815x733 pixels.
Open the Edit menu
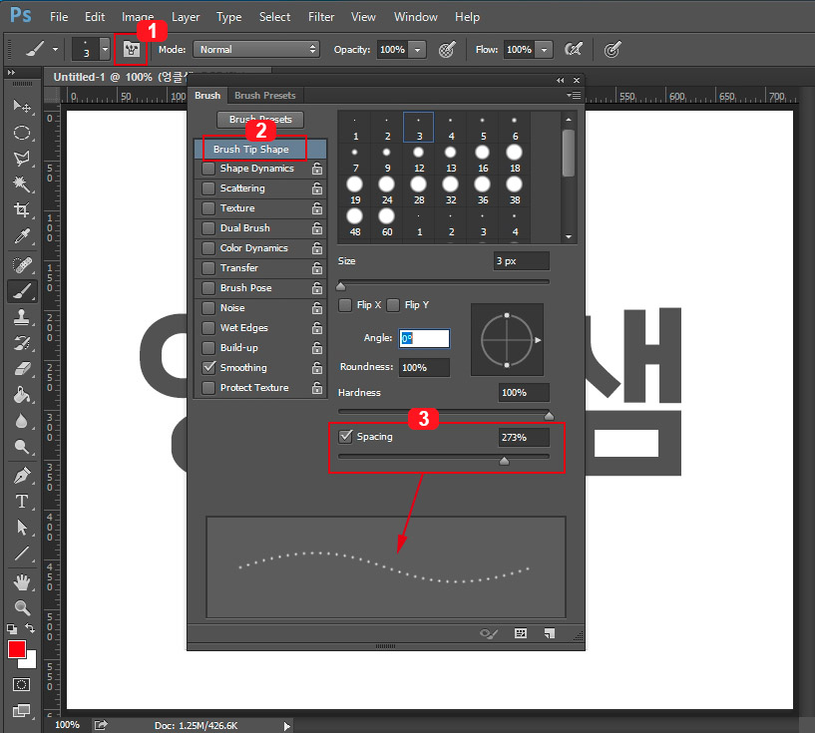click(x=95, y=17)
